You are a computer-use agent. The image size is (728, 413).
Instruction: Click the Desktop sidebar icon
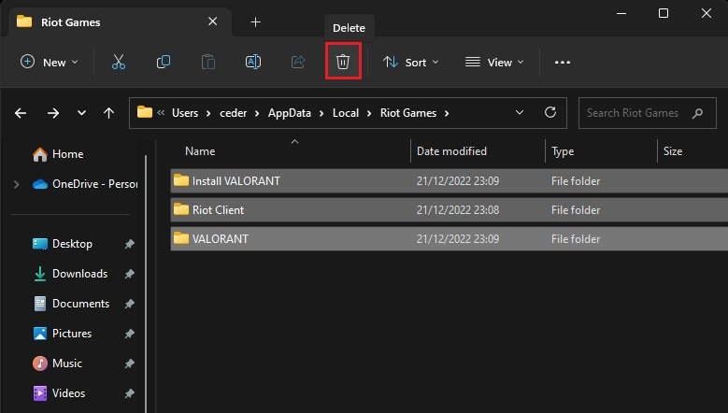click(x=40, y=244)
